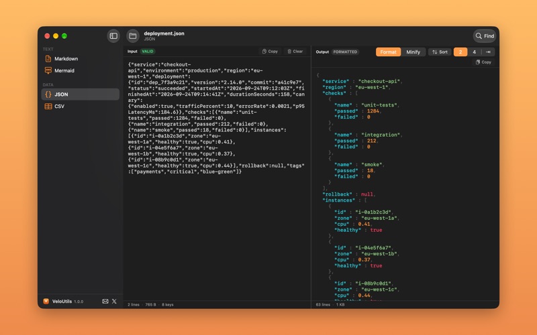Click the "i-04e5f6a7" id value
The width and height of the screenshot is (537, 335).
pyautogui.click(x=373, y=248)
